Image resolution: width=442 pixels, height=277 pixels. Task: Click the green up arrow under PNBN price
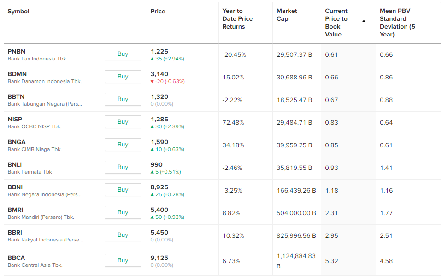pyautogui.click(x=153, y=59)
